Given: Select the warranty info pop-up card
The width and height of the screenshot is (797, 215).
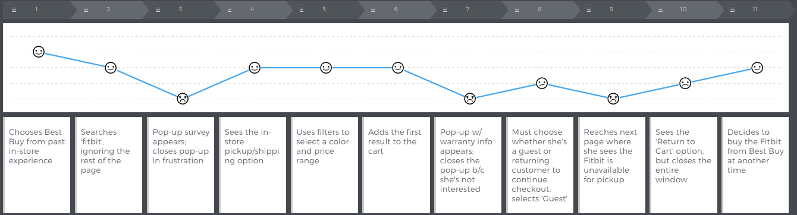Looking at the screenshot, I should (x=468, y=165).
